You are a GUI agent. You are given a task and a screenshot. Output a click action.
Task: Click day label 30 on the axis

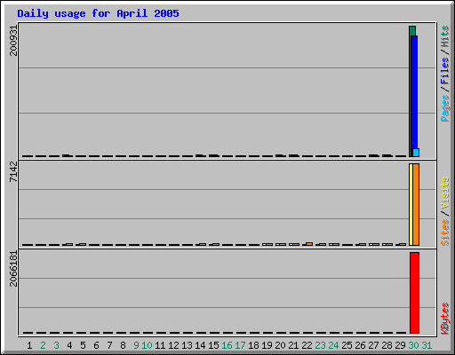(413, 345)
